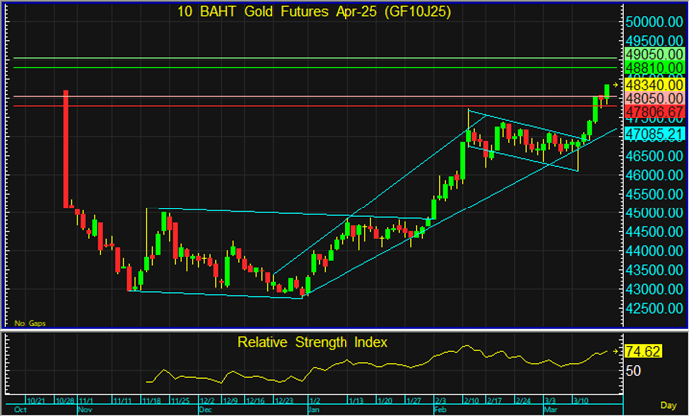Image resolution: width=690 pixels, height=417 pixels.
Task: Click the 50000.00 level on price axis
Action: tap(653, 20)
